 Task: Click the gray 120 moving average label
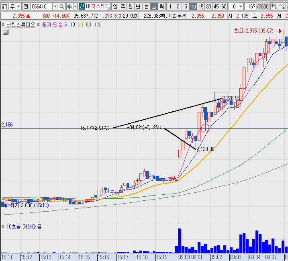pyautogui.click(x=98, y=24)
